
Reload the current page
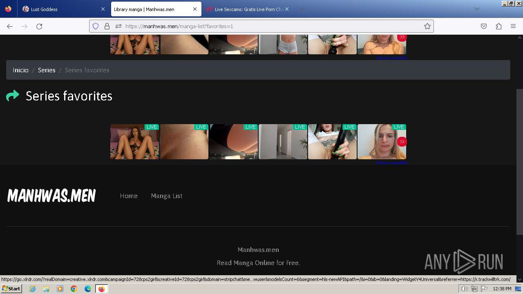[x=39, y=26]
